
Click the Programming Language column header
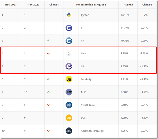click(91, 5)
